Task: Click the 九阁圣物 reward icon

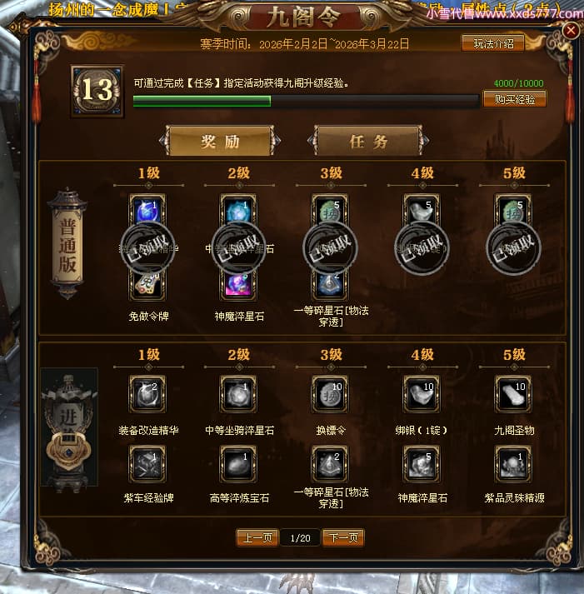Action: pyautogui.click(x=513, y=393)
